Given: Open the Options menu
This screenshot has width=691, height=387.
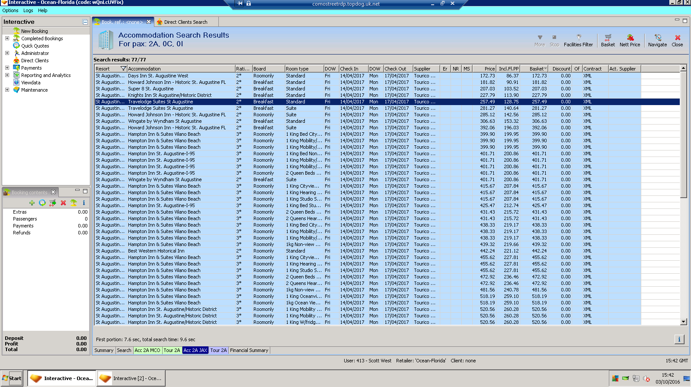Looking at the screenshot, I should [x=10, y=10].
